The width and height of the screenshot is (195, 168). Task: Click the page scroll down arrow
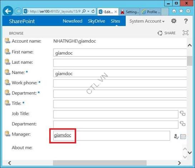[190, 153]
